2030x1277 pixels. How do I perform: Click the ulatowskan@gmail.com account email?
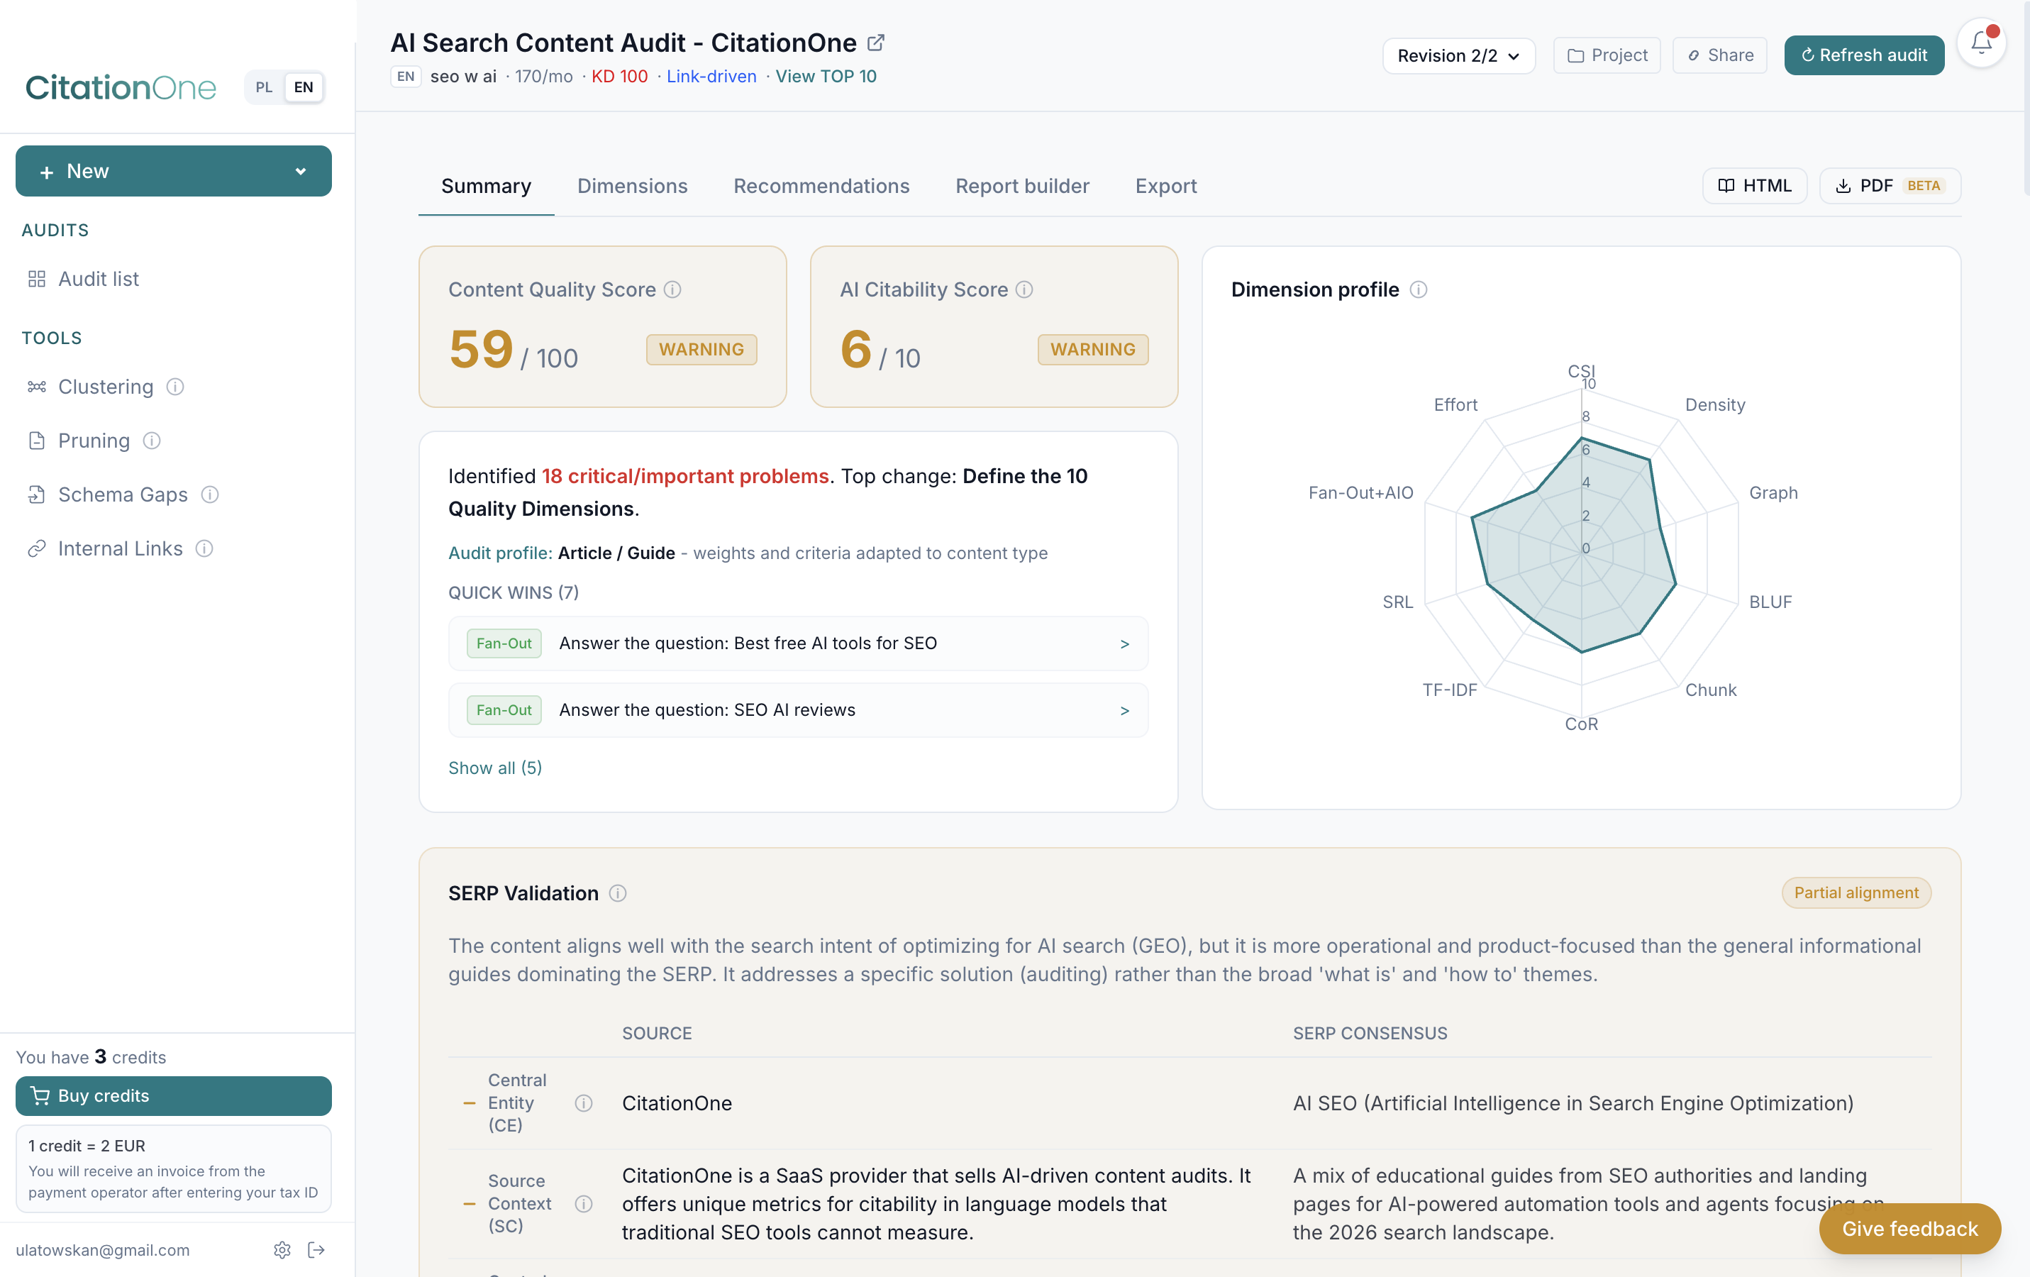click(103, 1250)
